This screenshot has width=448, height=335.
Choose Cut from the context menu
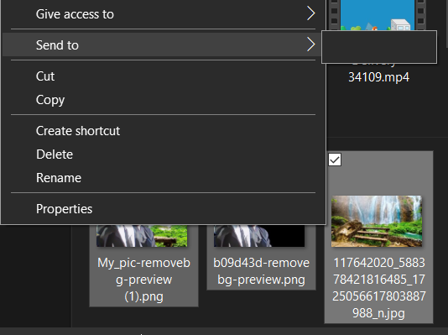163,76
